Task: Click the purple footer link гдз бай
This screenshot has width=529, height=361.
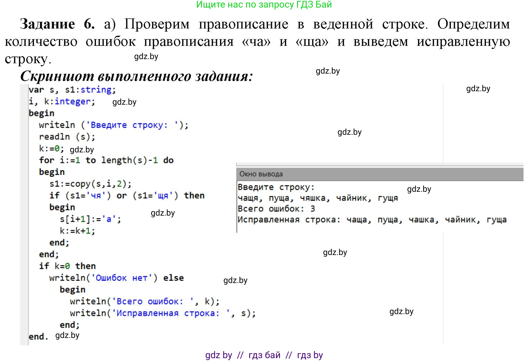Action: pyautogui.click(x=264, y=355)
